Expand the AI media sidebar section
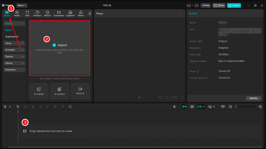266x149 pixels. click(x=14, y=50)
